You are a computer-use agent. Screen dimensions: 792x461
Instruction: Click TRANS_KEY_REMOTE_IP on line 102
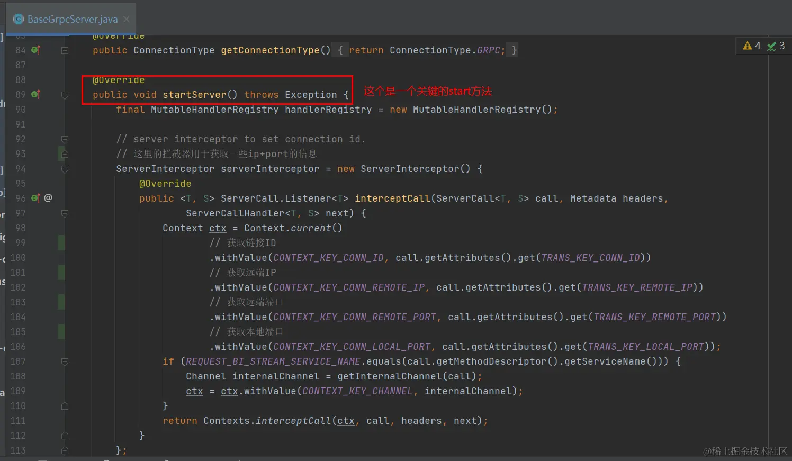click(637, 287)
